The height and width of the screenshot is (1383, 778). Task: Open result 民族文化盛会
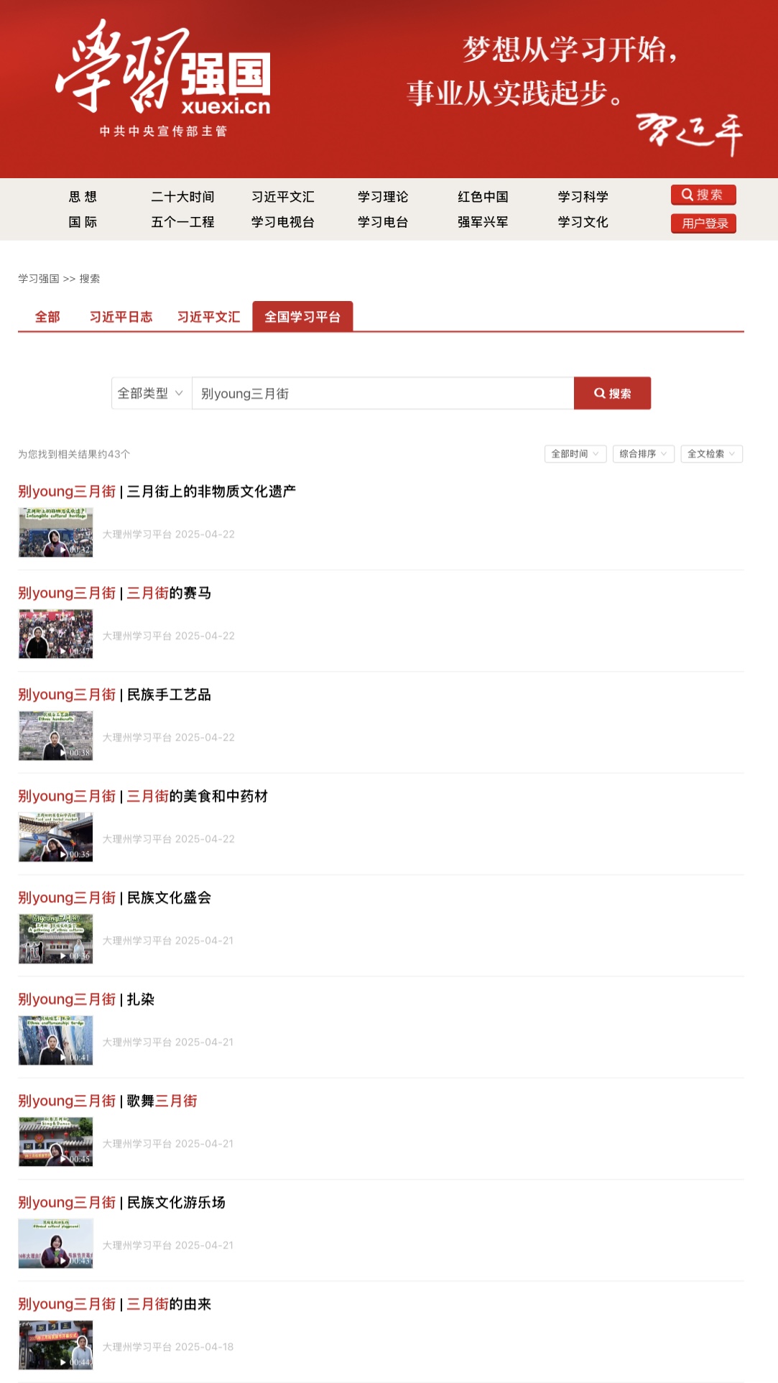115,898
